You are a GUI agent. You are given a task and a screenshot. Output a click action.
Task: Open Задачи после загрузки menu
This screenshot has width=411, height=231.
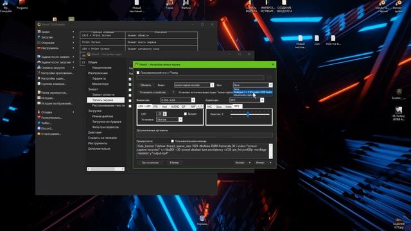point(56,62)
